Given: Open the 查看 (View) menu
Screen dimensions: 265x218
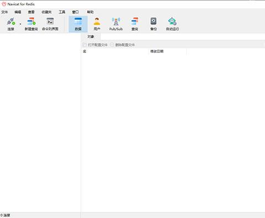Looking at the screenshot, I should (x=31, y=12).
